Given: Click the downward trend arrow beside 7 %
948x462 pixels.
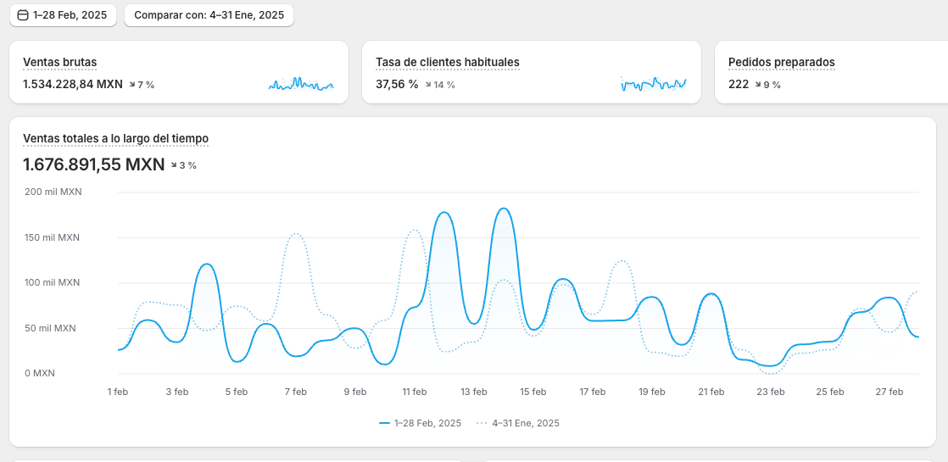Looking at the screenshot, I should (132, 85).
